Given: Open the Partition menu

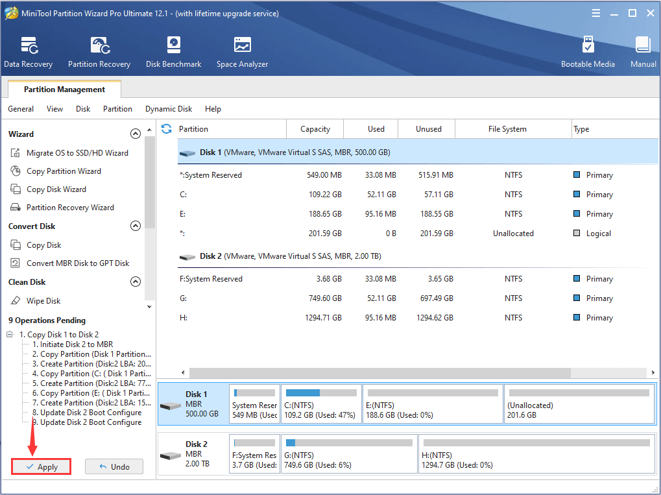Looking at the screenshot, I should coord(117,109).
